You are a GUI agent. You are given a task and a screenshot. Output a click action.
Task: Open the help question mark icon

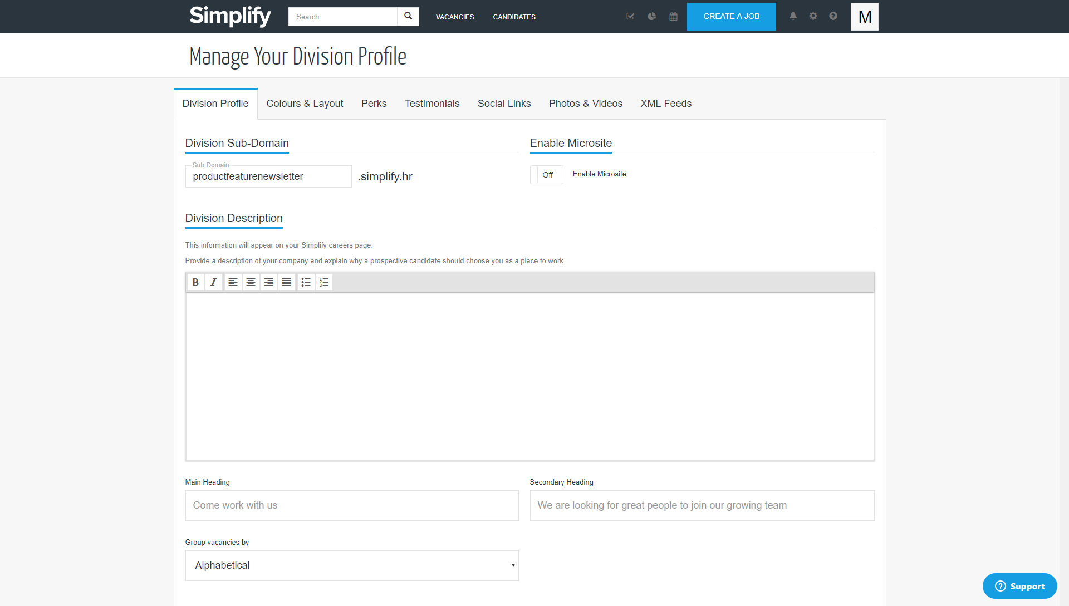[833, 16]
